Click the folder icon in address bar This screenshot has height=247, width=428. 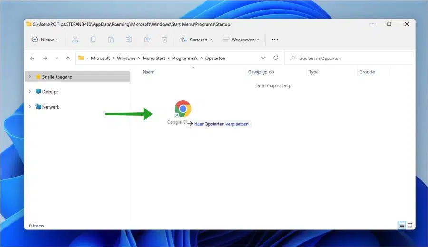[x=81, y=58]
